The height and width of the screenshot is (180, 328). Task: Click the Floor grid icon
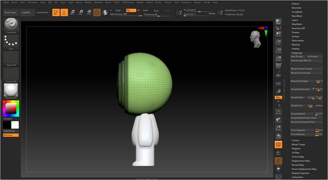278,75
